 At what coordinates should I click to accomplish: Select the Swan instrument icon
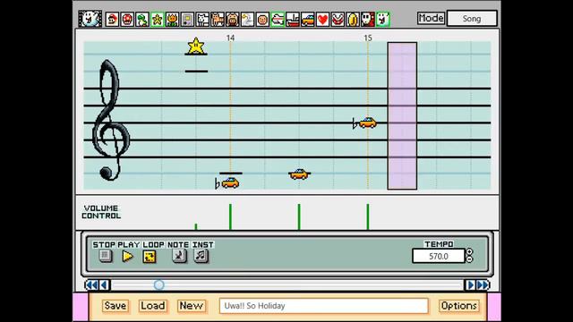pos(247,20)
